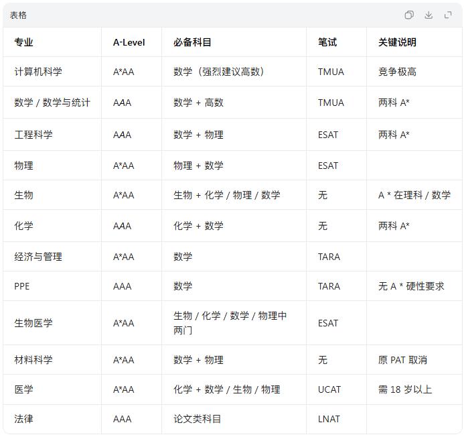Click the 工程科学 row label
This screenshot has width=464, height=437.
tap(33, 135)
